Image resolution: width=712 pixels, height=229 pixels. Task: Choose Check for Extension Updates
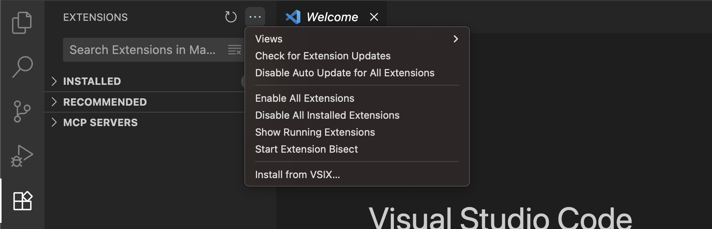pos(322,56)
